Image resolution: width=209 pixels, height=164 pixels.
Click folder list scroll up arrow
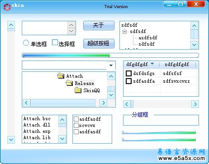tap(111, 76)
